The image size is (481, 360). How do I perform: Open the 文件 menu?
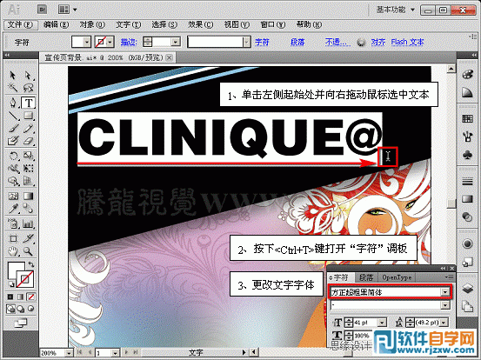tap(20, 24)
